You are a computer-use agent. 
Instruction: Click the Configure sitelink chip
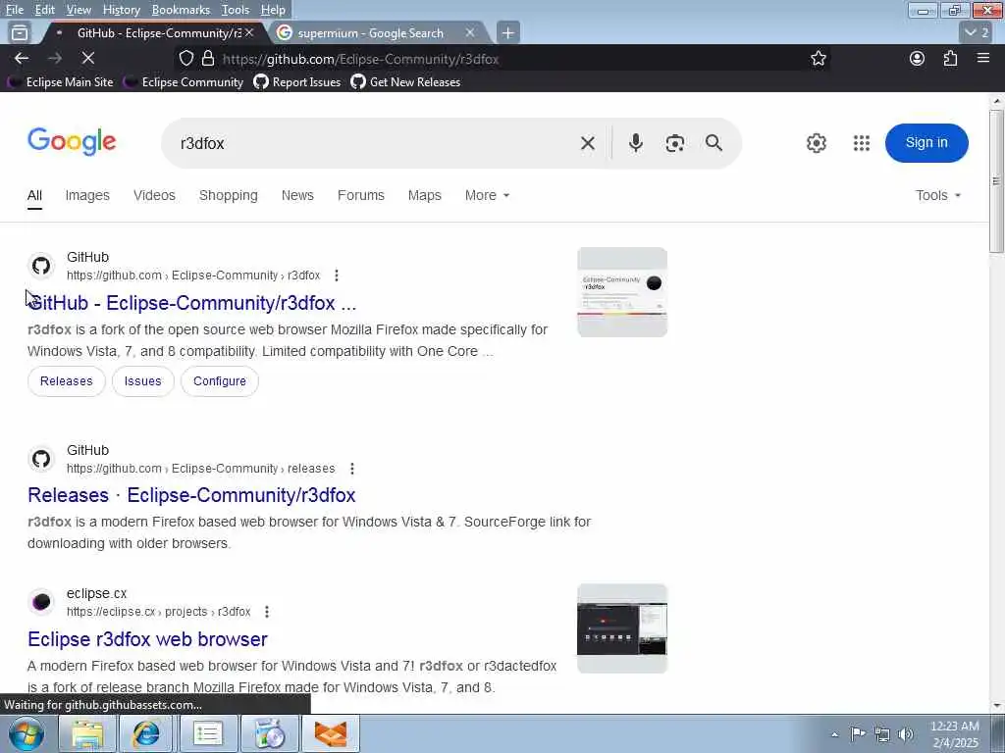pyautogui.click(x=219, y=381)
